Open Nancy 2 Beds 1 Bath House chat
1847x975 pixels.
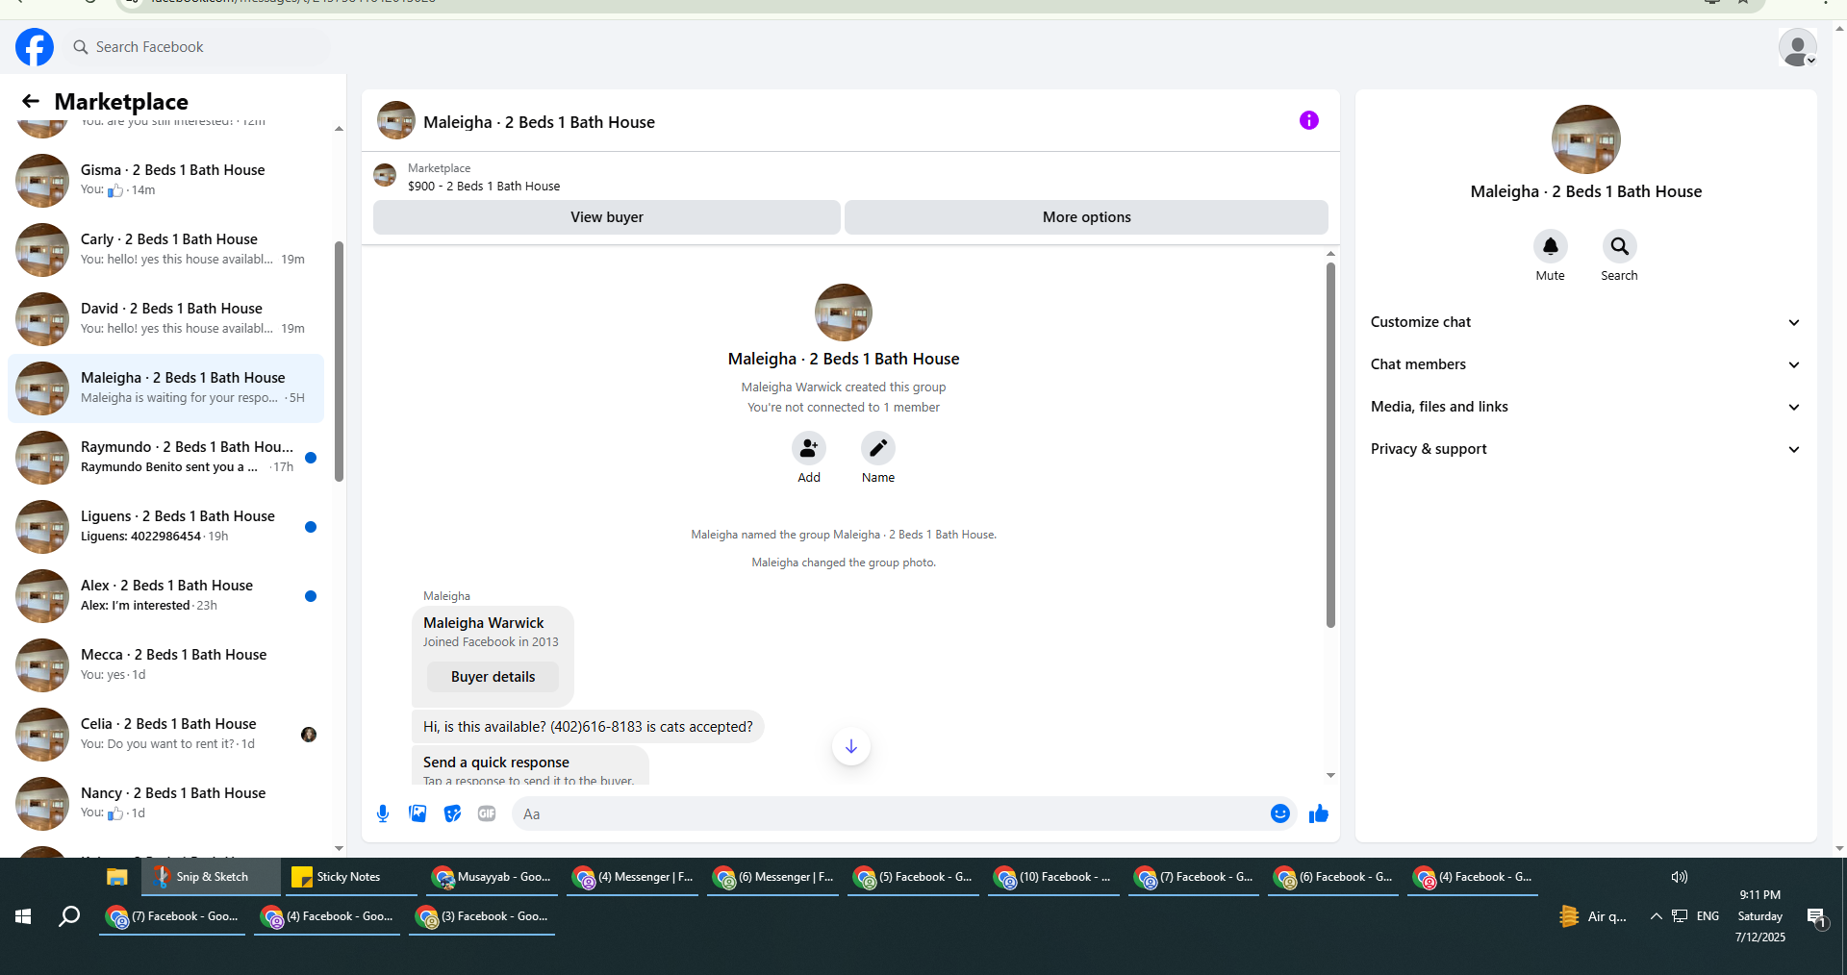(165, 803)
